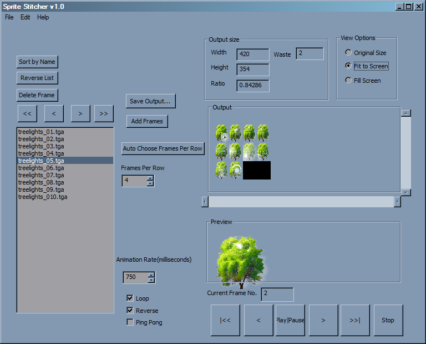
Task: Select treelights_01.tga in the list
Action: pyautogui.click(x=65, y=132)
